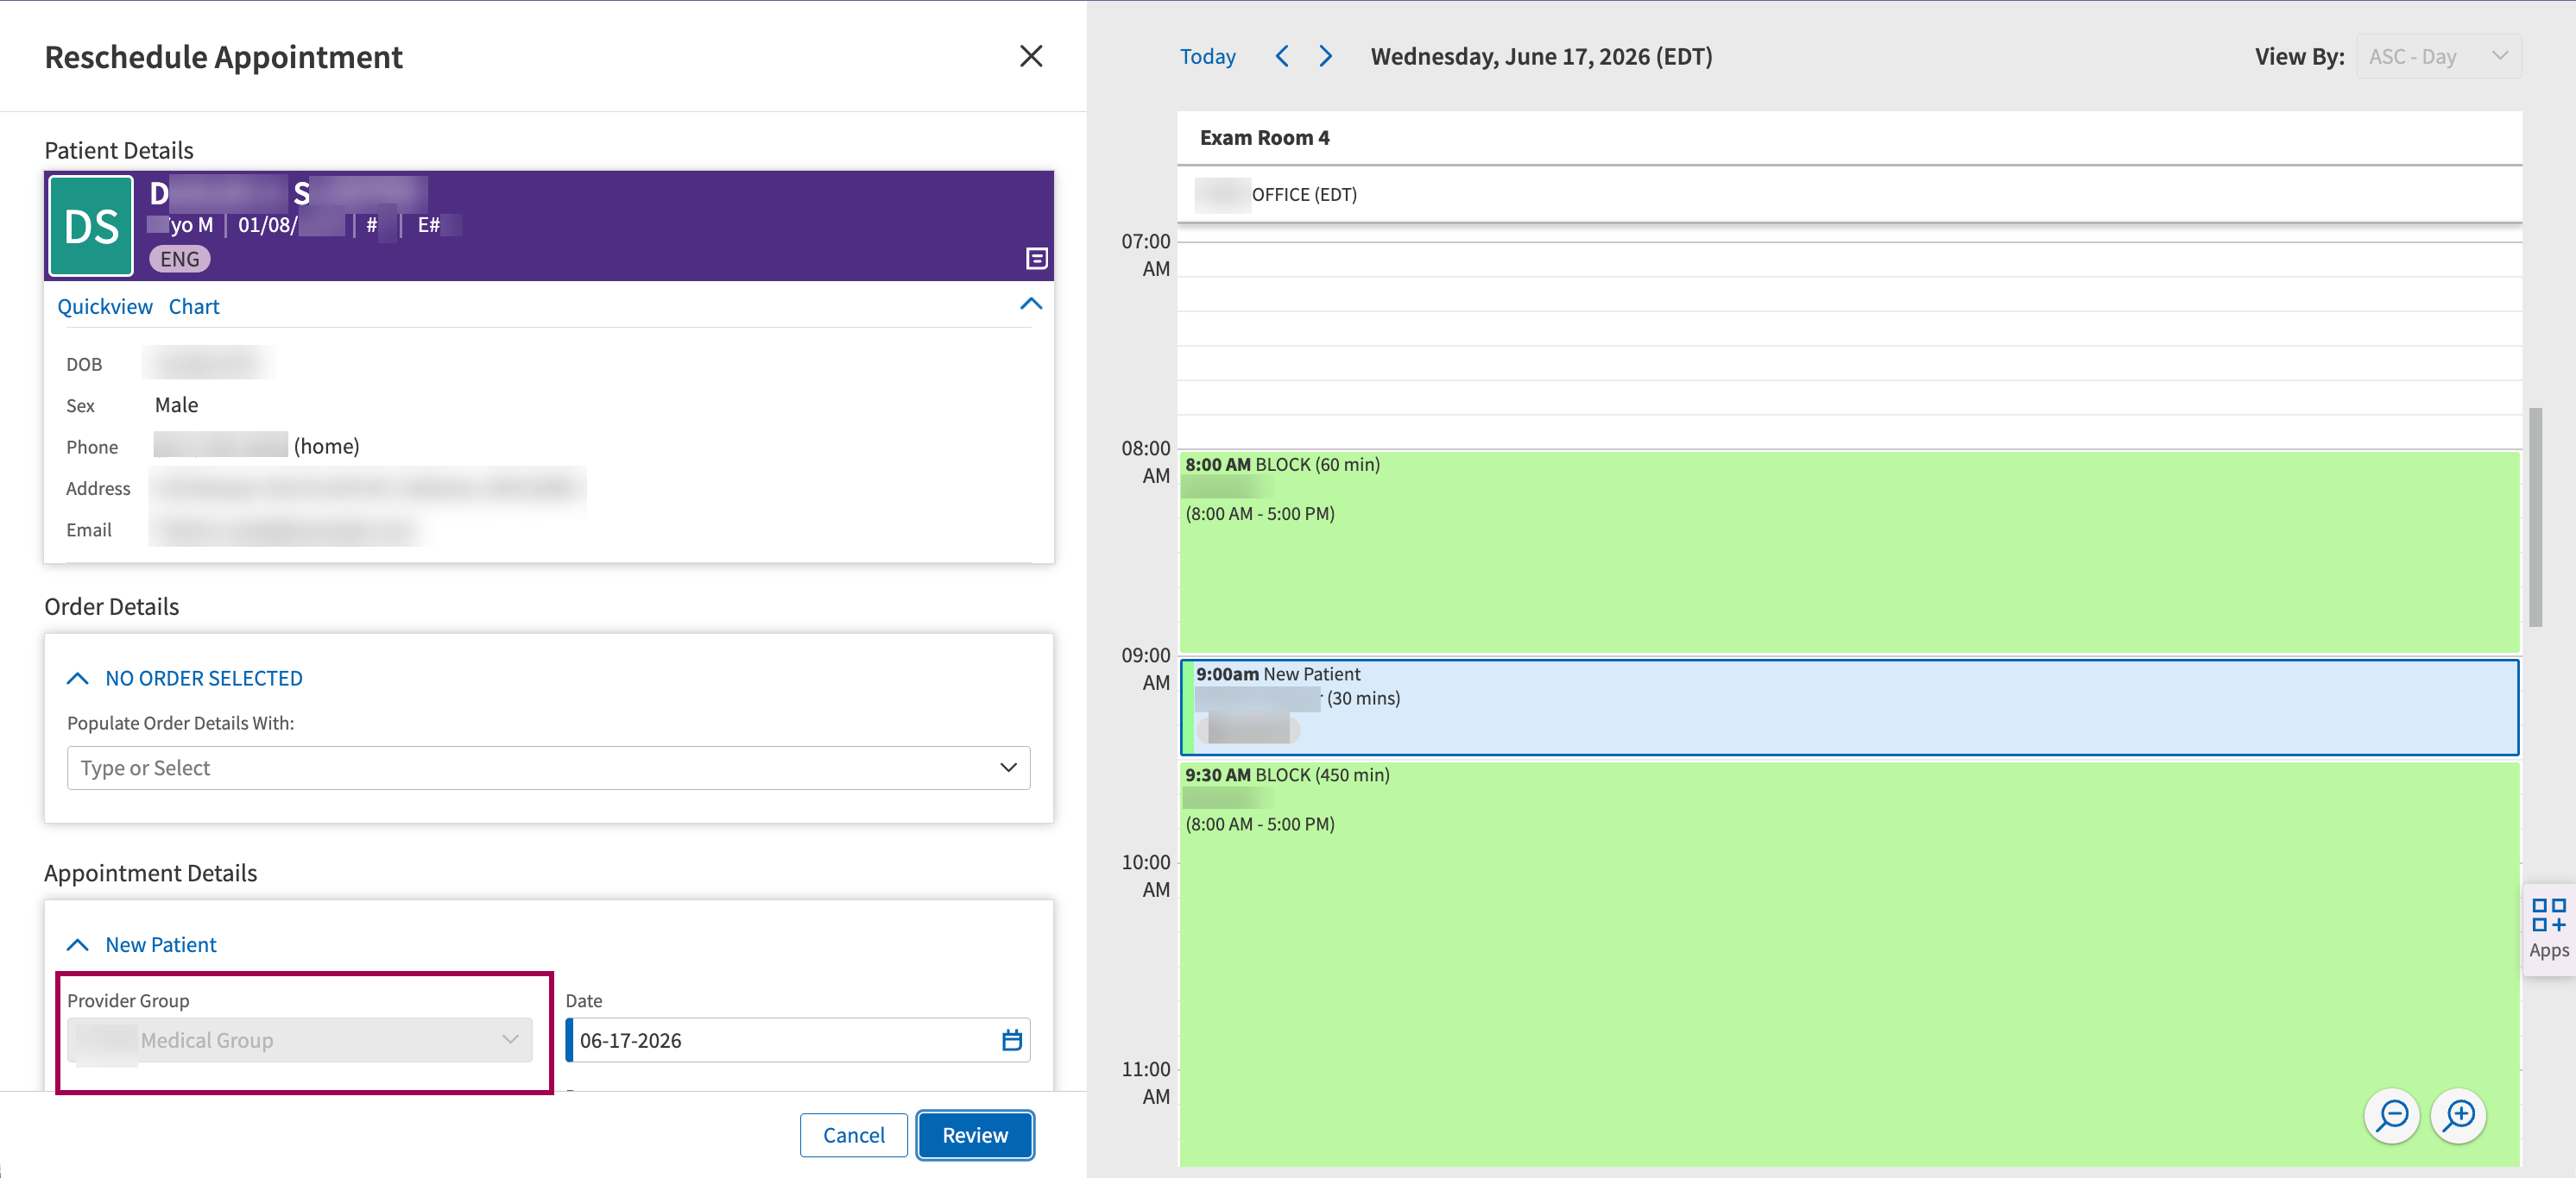Zoom out the schedule view
The height and width of the screenshot is (1178, 2576).
pos(2392,1115)
